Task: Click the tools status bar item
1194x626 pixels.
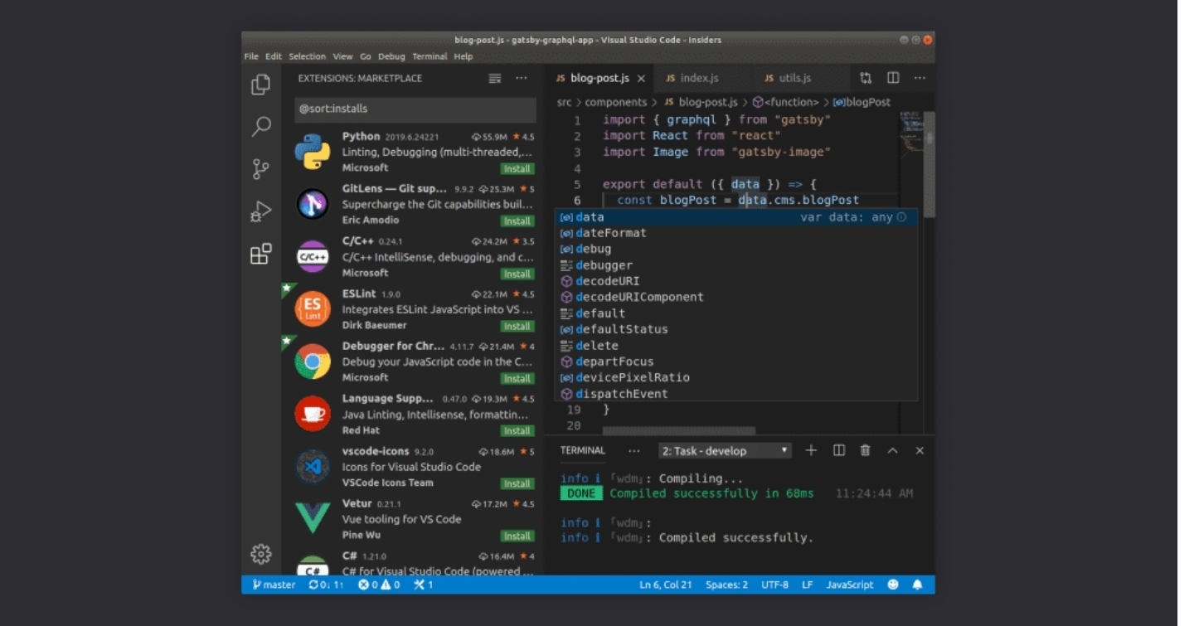Action: pos(424,585)
